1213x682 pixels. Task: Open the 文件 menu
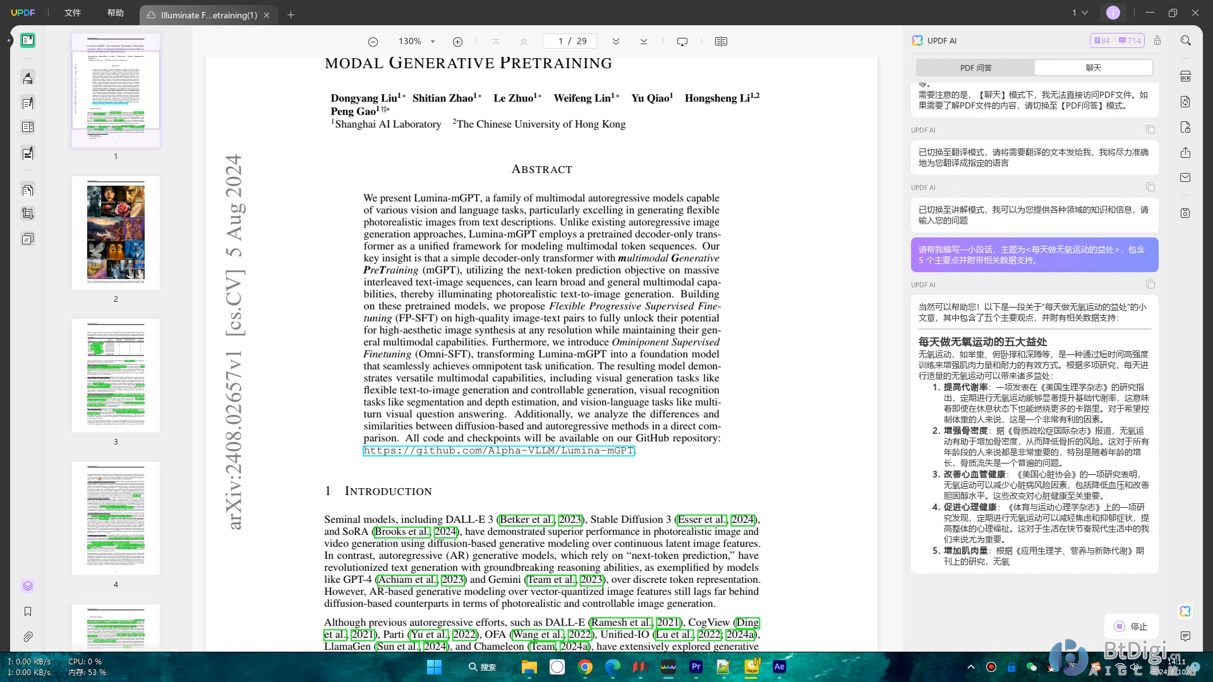point(73,13)
